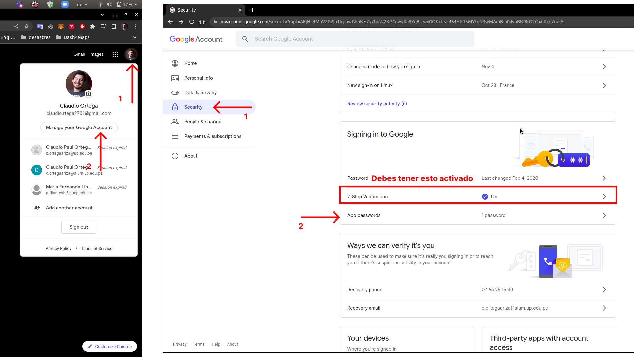634x357 pixels.
Task: Open the Mendeley Web Importer extension
Action: [72, 26]
